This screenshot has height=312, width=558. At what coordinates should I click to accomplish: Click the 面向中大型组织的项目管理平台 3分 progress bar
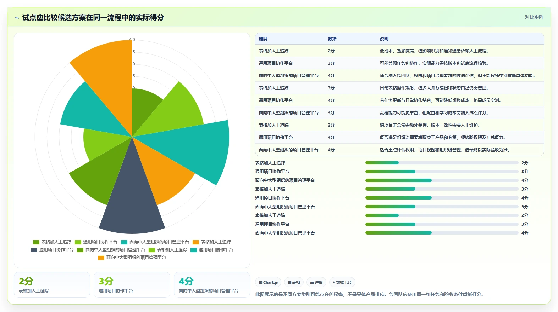[x=442, y=207]
